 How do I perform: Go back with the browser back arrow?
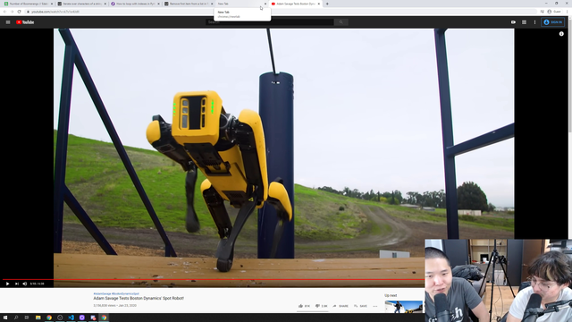(x=4, y=12)
